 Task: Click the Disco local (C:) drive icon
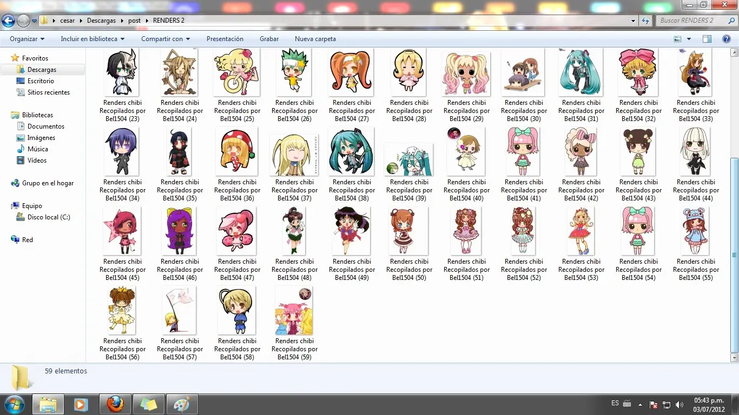21,217
